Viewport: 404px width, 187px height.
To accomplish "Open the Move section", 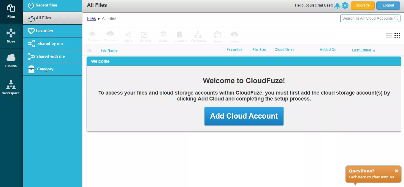I will (x=11, y=36).
